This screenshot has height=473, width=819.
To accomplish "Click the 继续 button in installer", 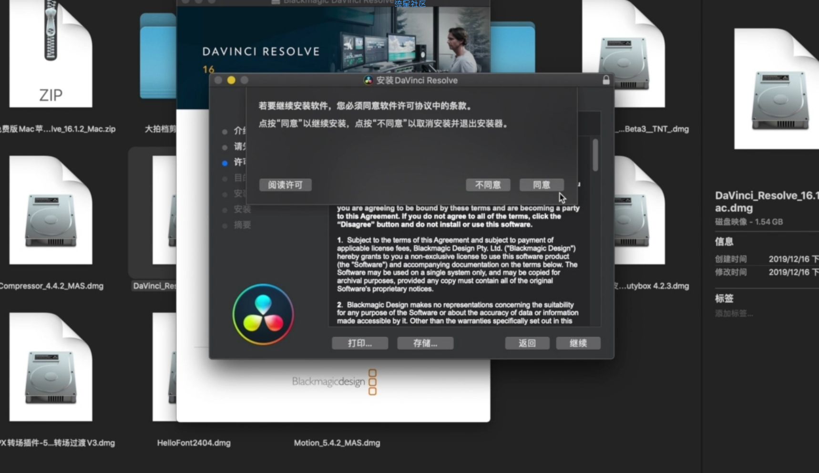I will coord(578,343).
